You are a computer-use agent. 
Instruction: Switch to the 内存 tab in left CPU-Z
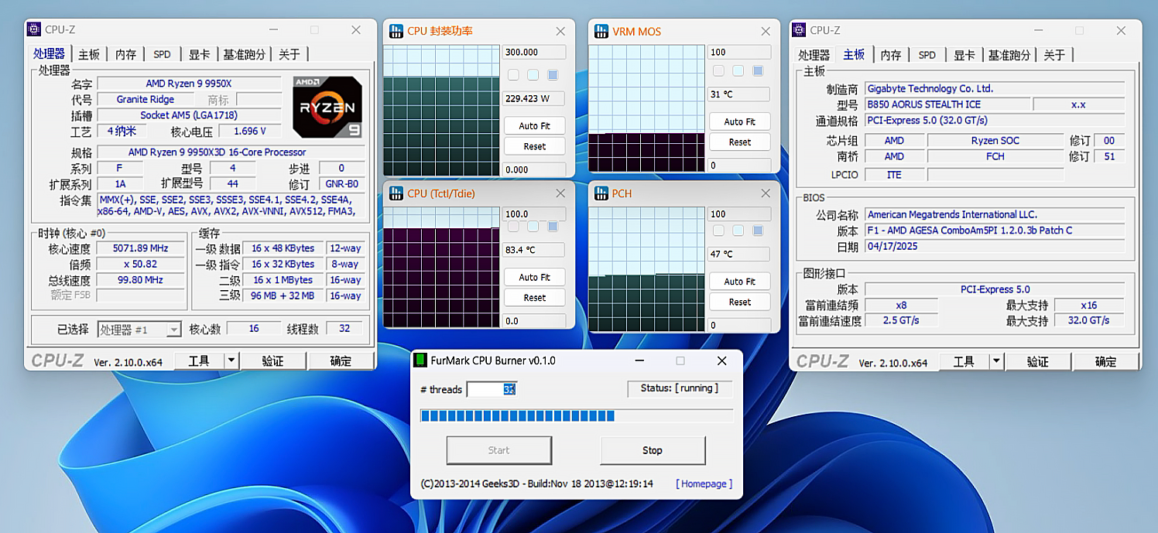(x=125, y=55)
